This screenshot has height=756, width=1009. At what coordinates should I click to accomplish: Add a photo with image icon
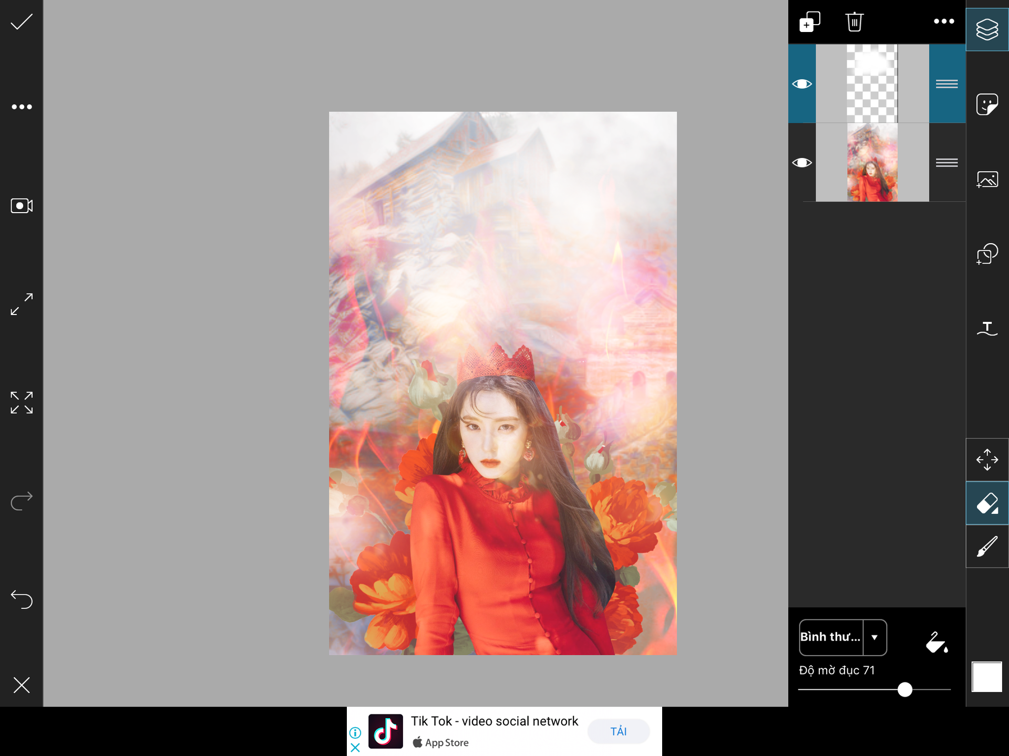pyautogui.click(x=987, y=180)
